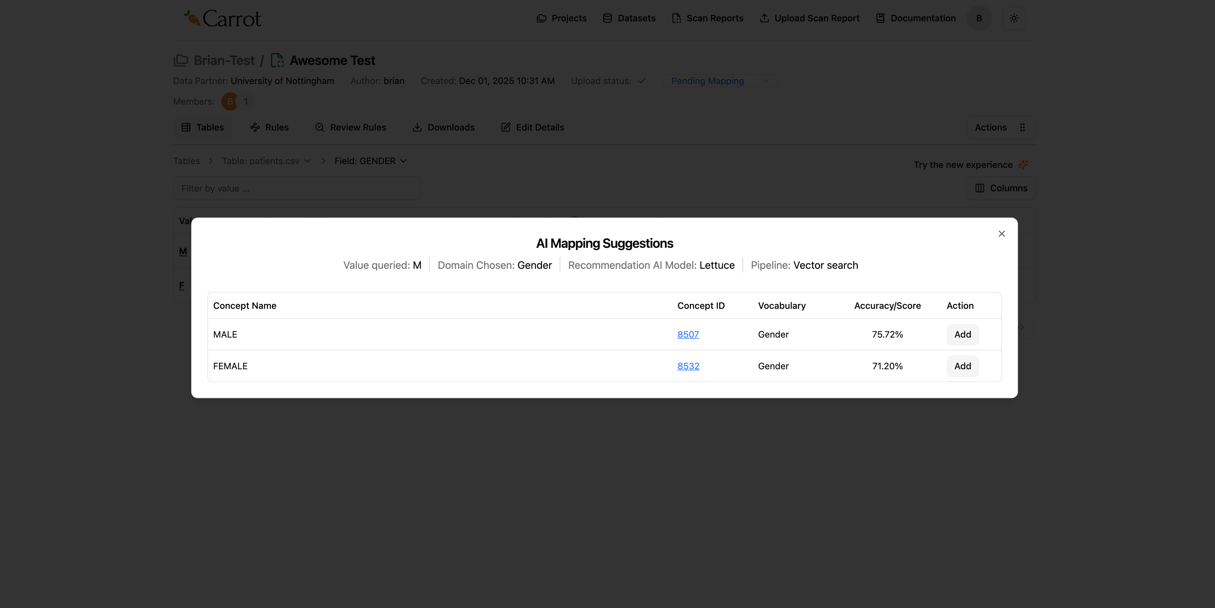Screen dimensions: 1215x608
Task: Open Scan Reports page
Action: click(708, 18)
